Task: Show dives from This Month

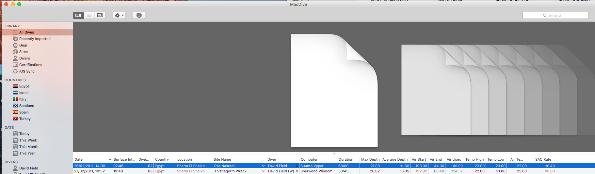Action: (28, 147)
